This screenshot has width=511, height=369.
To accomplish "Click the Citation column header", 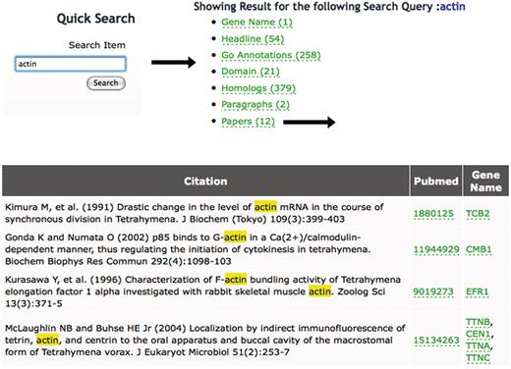I will coord(205,181).
